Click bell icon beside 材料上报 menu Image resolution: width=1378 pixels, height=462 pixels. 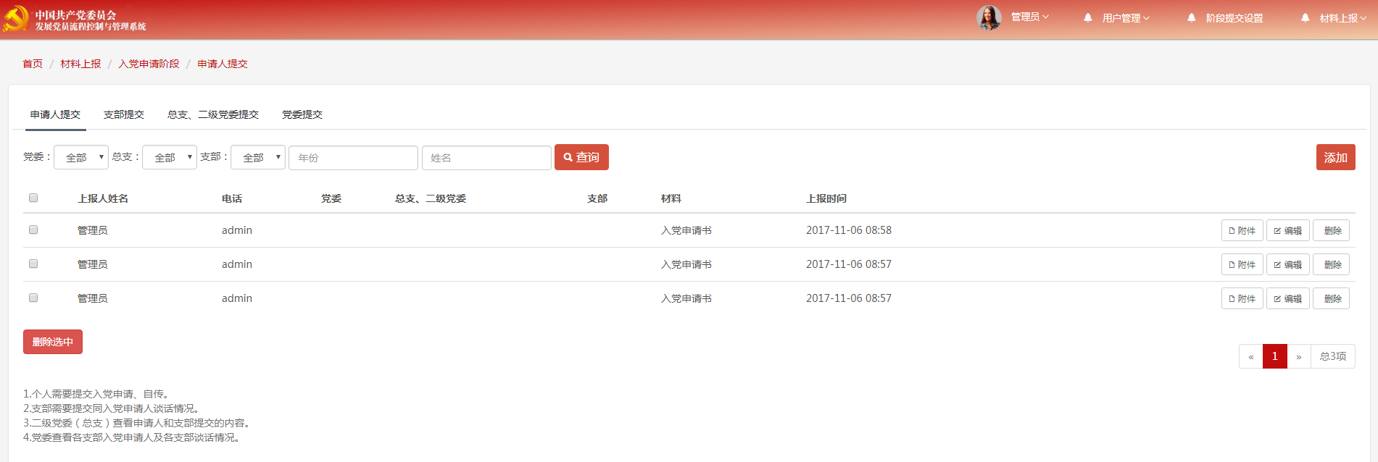tap(1305, 17)
